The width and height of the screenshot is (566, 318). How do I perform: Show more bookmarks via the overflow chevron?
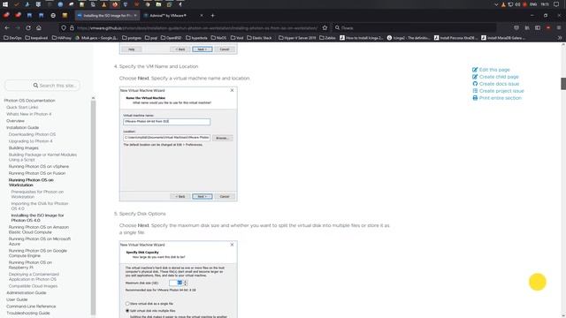[x=560, y=37]
